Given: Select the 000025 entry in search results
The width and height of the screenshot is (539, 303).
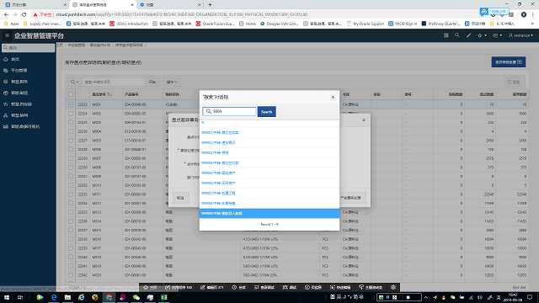Looking at the screenshot, I should (x=269, y=173).
